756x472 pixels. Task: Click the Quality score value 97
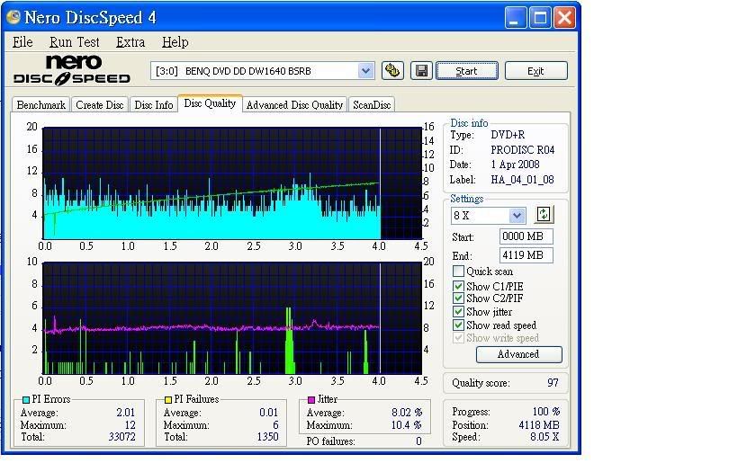click(x=553, y=383)
